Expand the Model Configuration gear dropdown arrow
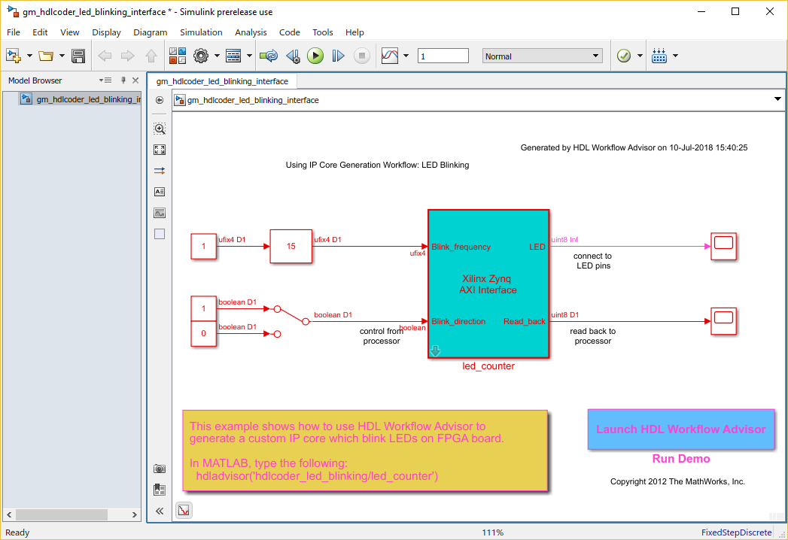This screenshot has width=788, height=540. [x=217, y=56]
